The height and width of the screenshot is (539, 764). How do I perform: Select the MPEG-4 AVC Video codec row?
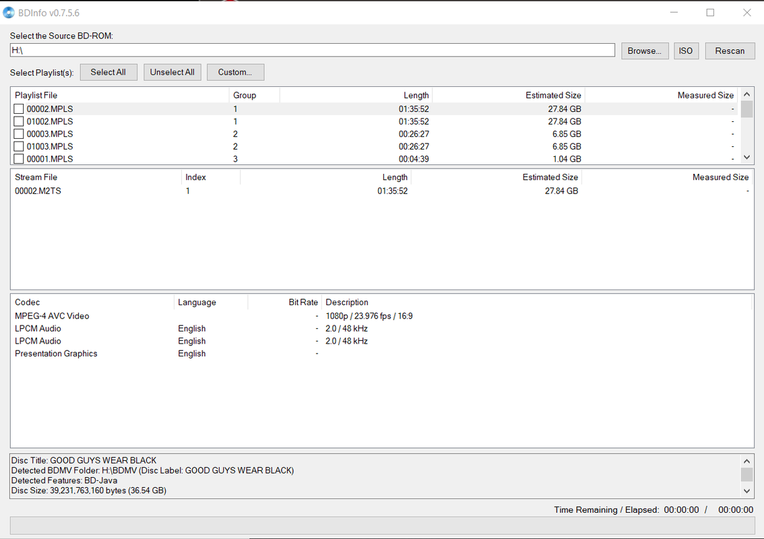(382, 316)
